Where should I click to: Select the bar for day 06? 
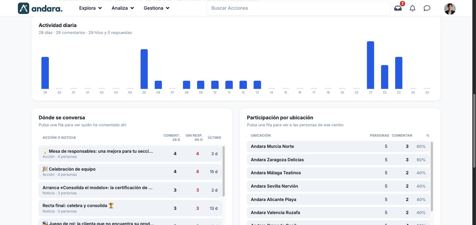tap(158, 85)
